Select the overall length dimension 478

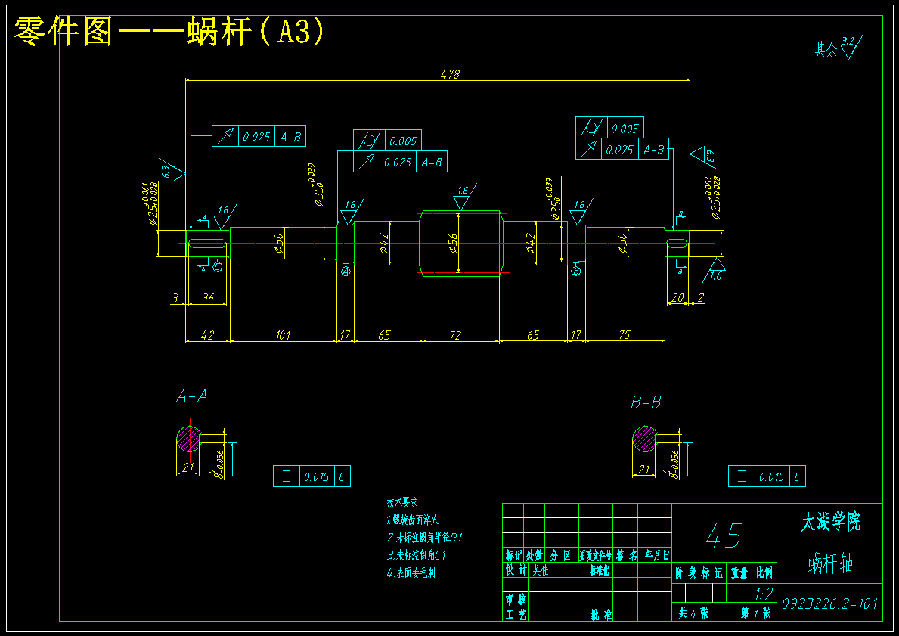click(x=450, y=74)
